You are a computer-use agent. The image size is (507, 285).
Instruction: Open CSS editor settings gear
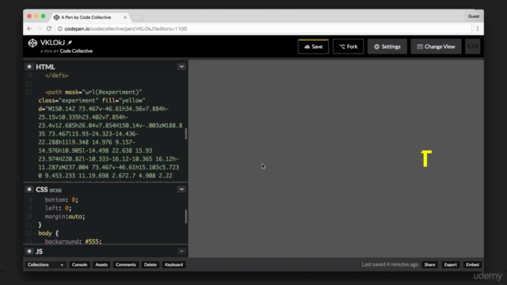click(x=29, y=189)
